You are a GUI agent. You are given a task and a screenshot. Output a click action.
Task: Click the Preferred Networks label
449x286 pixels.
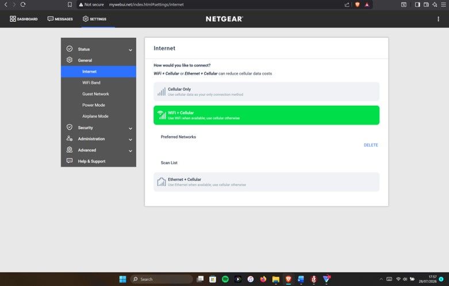click(x=178, y=137)
